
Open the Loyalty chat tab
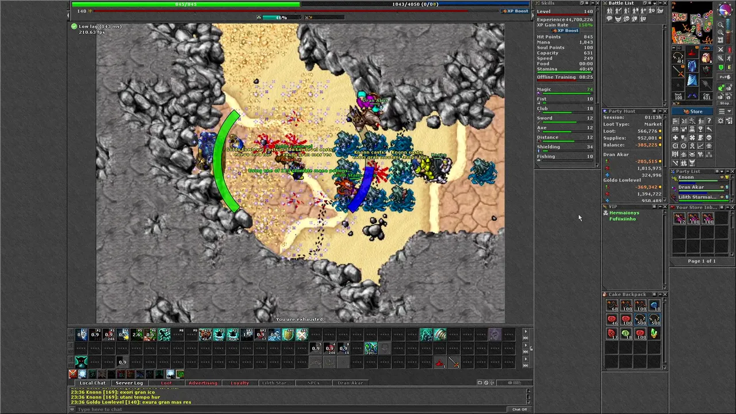tap(240, 383)
